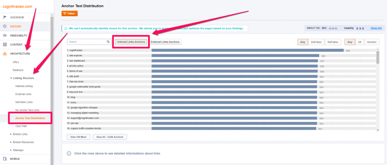Select the Anchors filter

coord(372,42)
